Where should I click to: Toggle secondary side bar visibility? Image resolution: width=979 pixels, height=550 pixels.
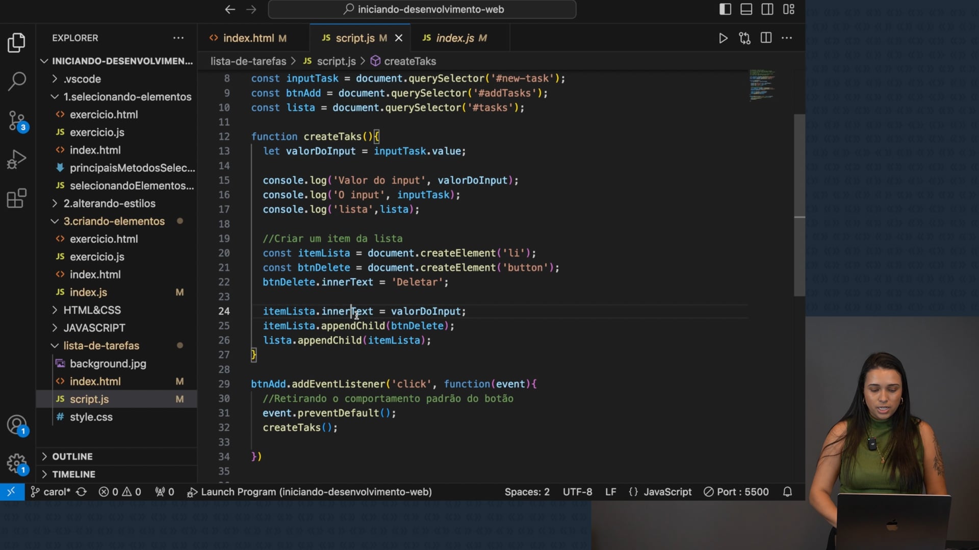tap(767, 9)
